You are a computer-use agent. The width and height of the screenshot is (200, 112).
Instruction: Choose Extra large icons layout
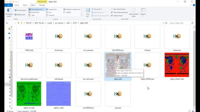tap(37, 9)
